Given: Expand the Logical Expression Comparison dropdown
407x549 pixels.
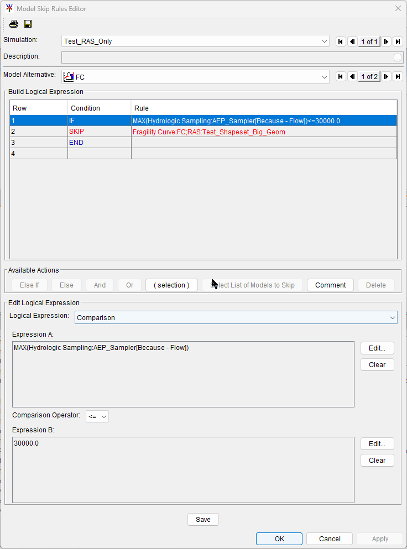Looking at the screenshot, I should [392, 317].
